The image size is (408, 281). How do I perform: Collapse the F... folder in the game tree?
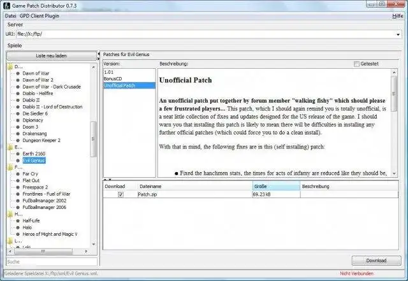[x=10, y=168]
